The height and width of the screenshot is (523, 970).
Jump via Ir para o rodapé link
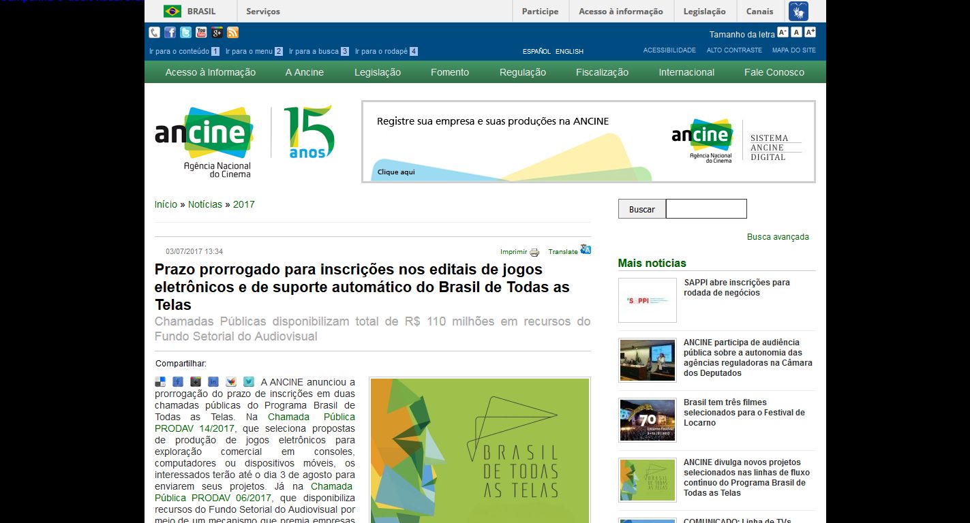pyautogui.click(x=387, y=51)
